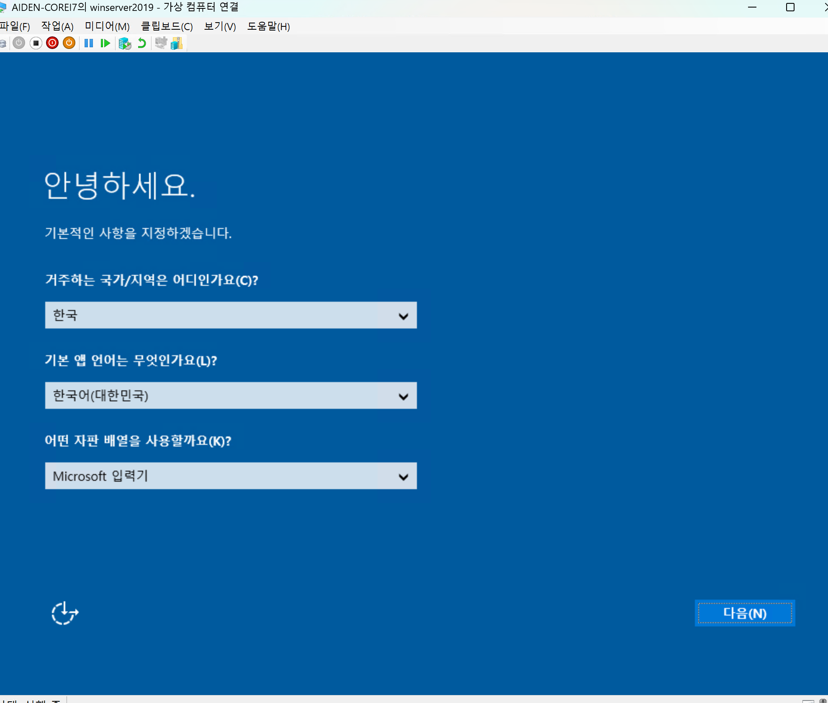Expand the 한국어(대한민국) app language dropdown
This screenshot has width=828, height=703.
pos(231,395)
